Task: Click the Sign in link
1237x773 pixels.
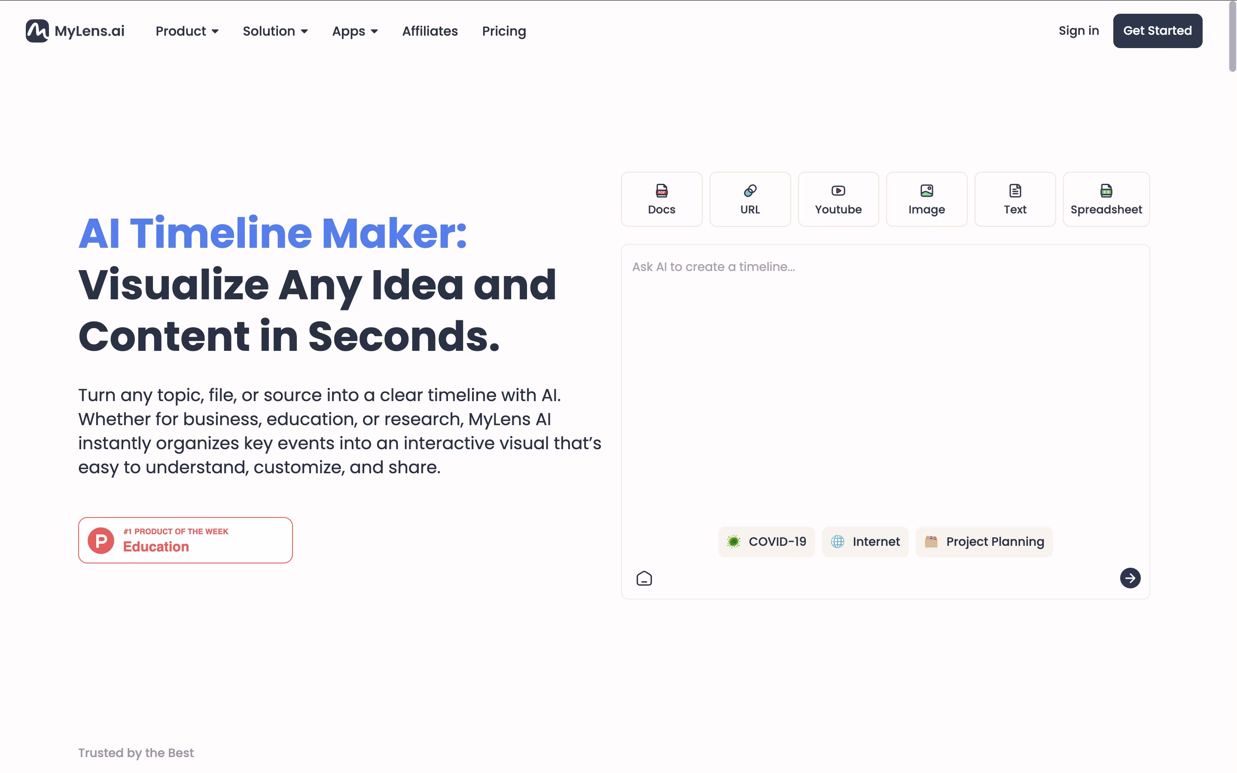Action: 1078,30
